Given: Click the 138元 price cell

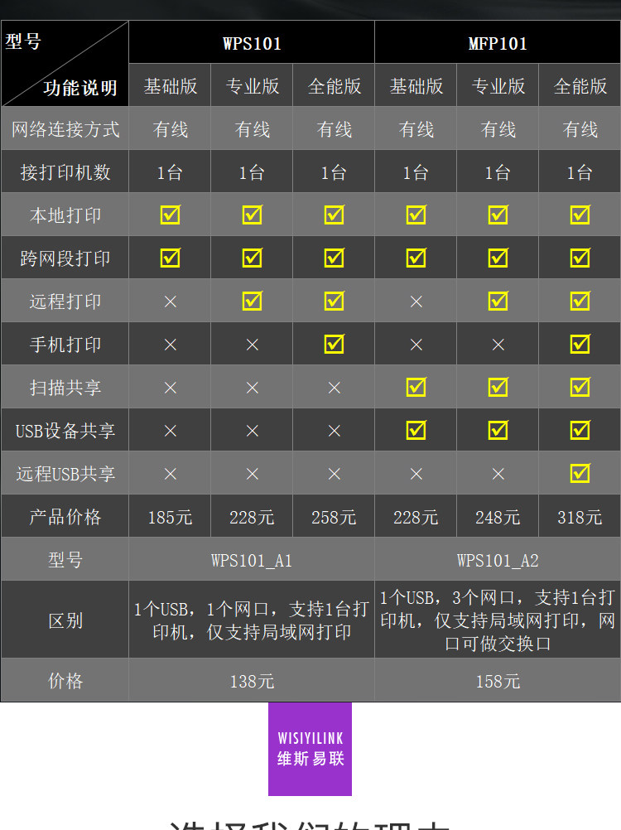Looking at the screenshot, I should point(253,681).
